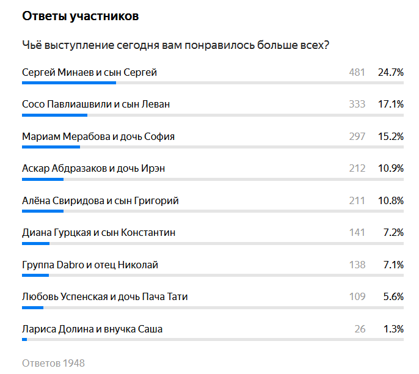
Task: Click the 211 votes count
Action: (357, 200)
